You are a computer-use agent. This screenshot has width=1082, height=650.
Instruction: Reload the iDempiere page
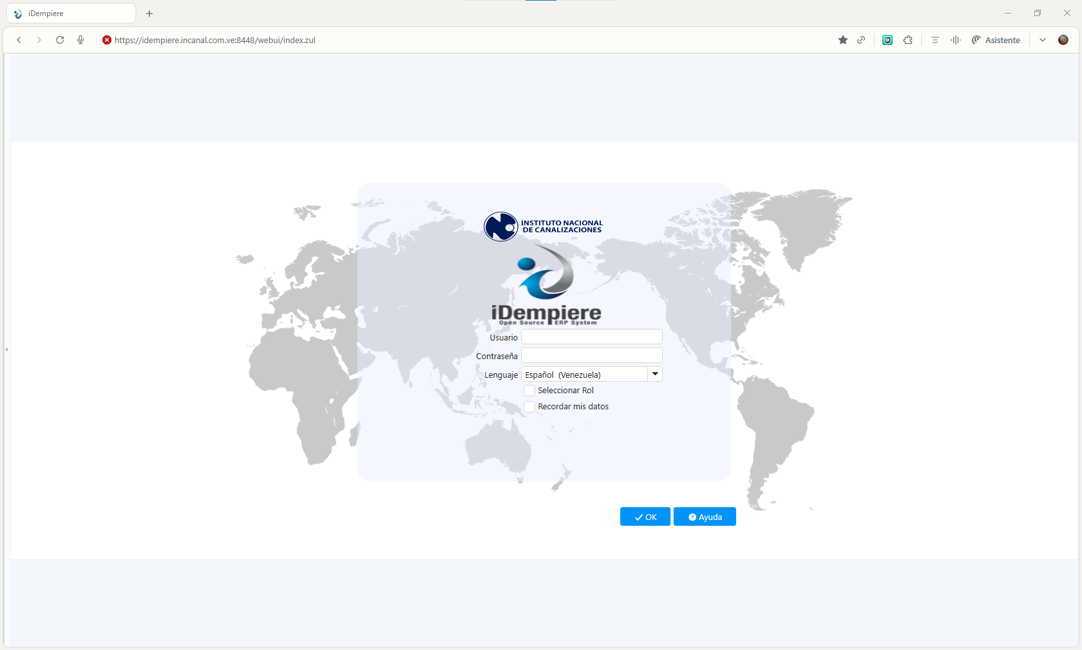tap(60, 40)
